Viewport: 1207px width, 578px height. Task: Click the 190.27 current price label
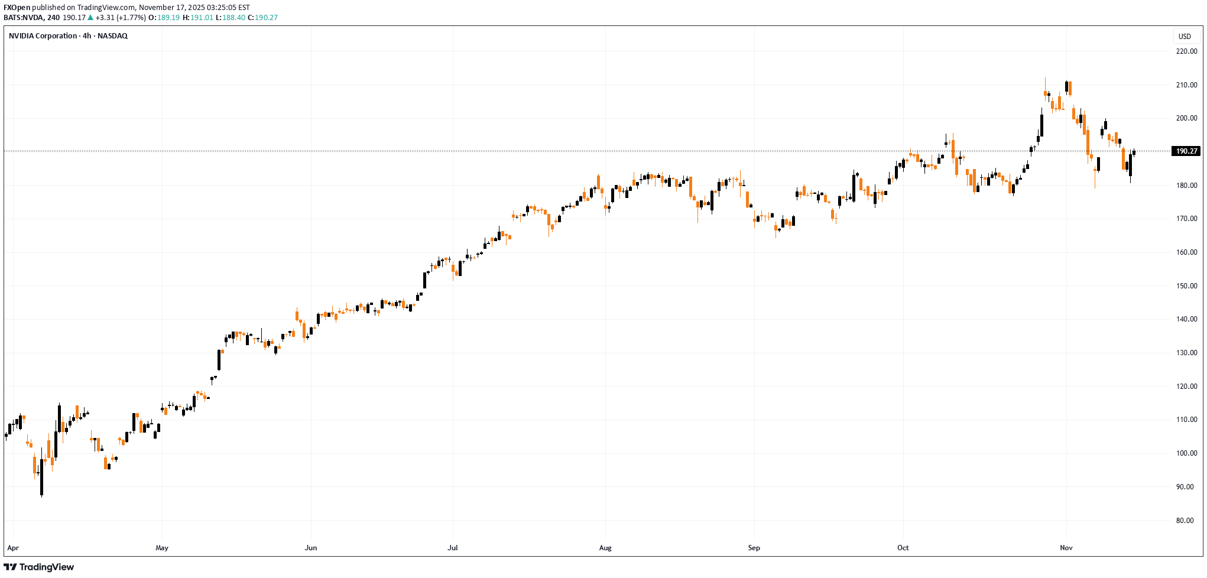tap(1186, 151)
